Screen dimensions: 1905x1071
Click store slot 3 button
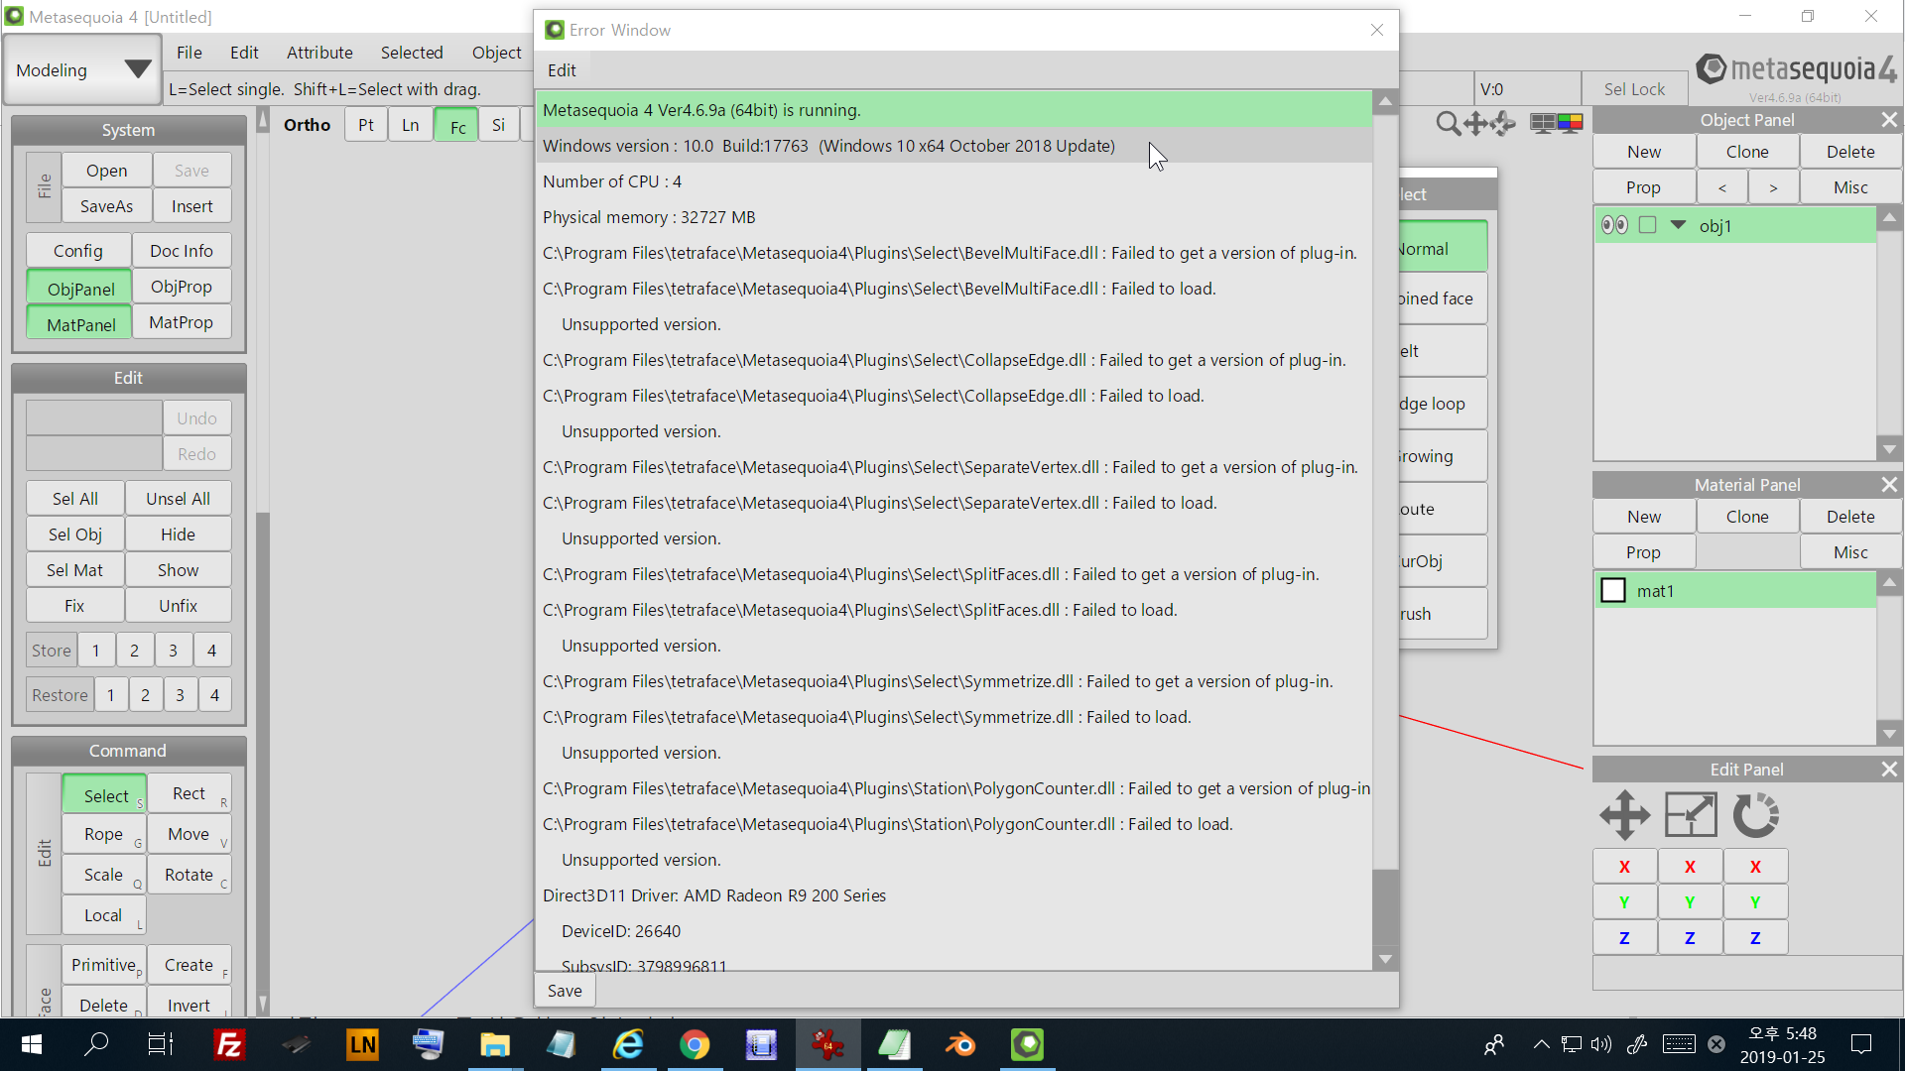(173, 651)
